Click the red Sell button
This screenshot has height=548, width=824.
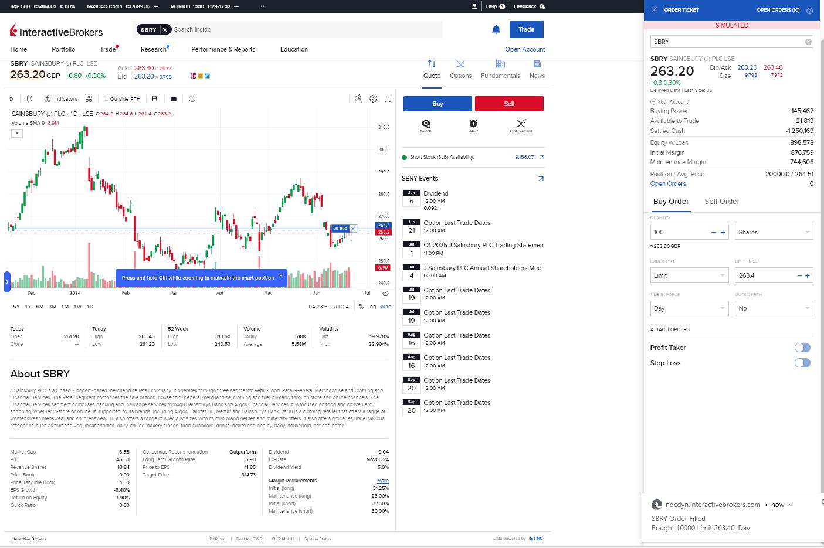click(509, 104)
